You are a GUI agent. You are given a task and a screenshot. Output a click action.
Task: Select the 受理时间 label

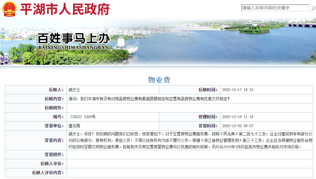pos(208,117)
